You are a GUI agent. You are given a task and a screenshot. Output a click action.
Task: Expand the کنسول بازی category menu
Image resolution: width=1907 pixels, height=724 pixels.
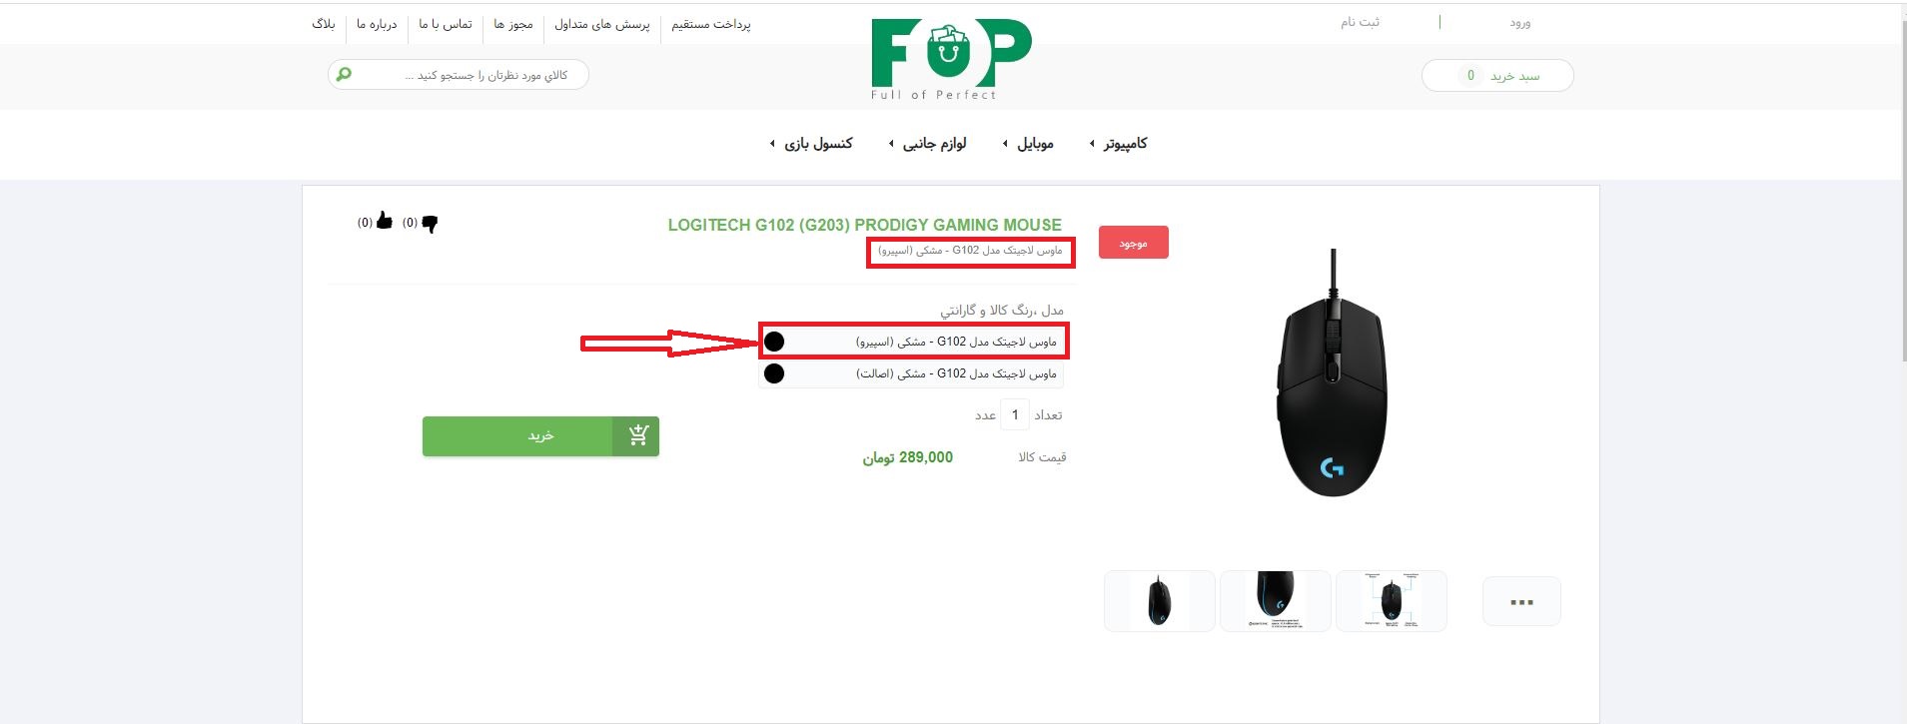[811, 144]
